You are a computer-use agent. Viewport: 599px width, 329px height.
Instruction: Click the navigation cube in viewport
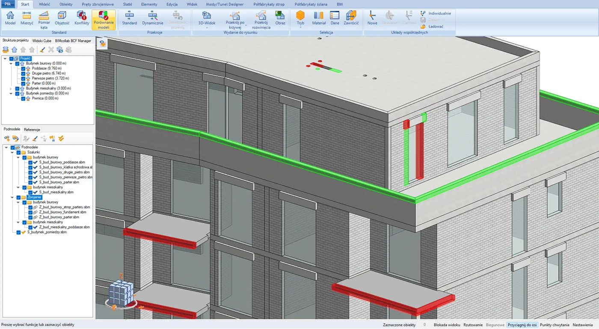[x=121, y=294]
